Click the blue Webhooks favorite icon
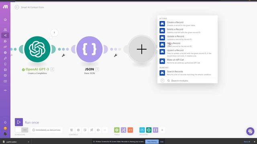The height and width of the screenshot is (144, 257). (x=142, y=130)
